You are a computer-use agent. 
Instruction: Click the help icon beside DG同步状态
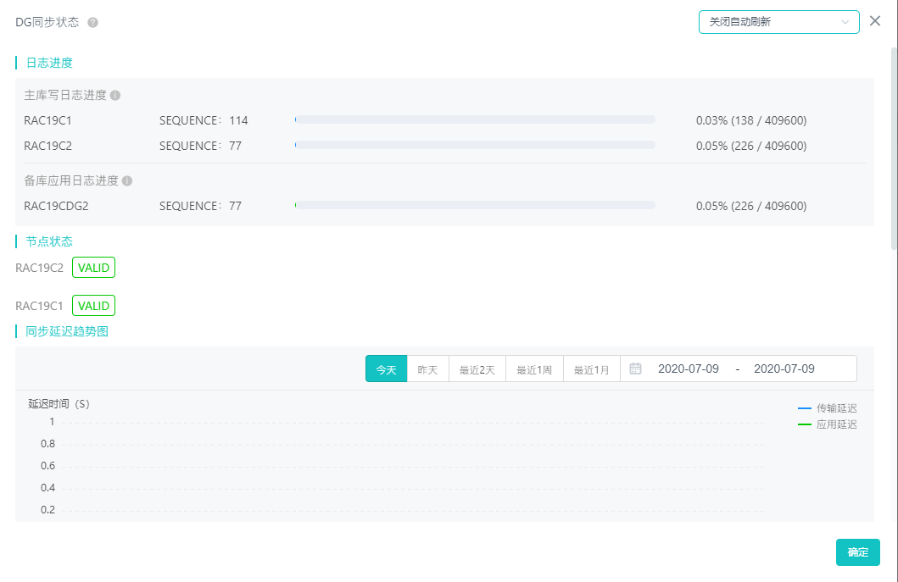click(92, 22)
